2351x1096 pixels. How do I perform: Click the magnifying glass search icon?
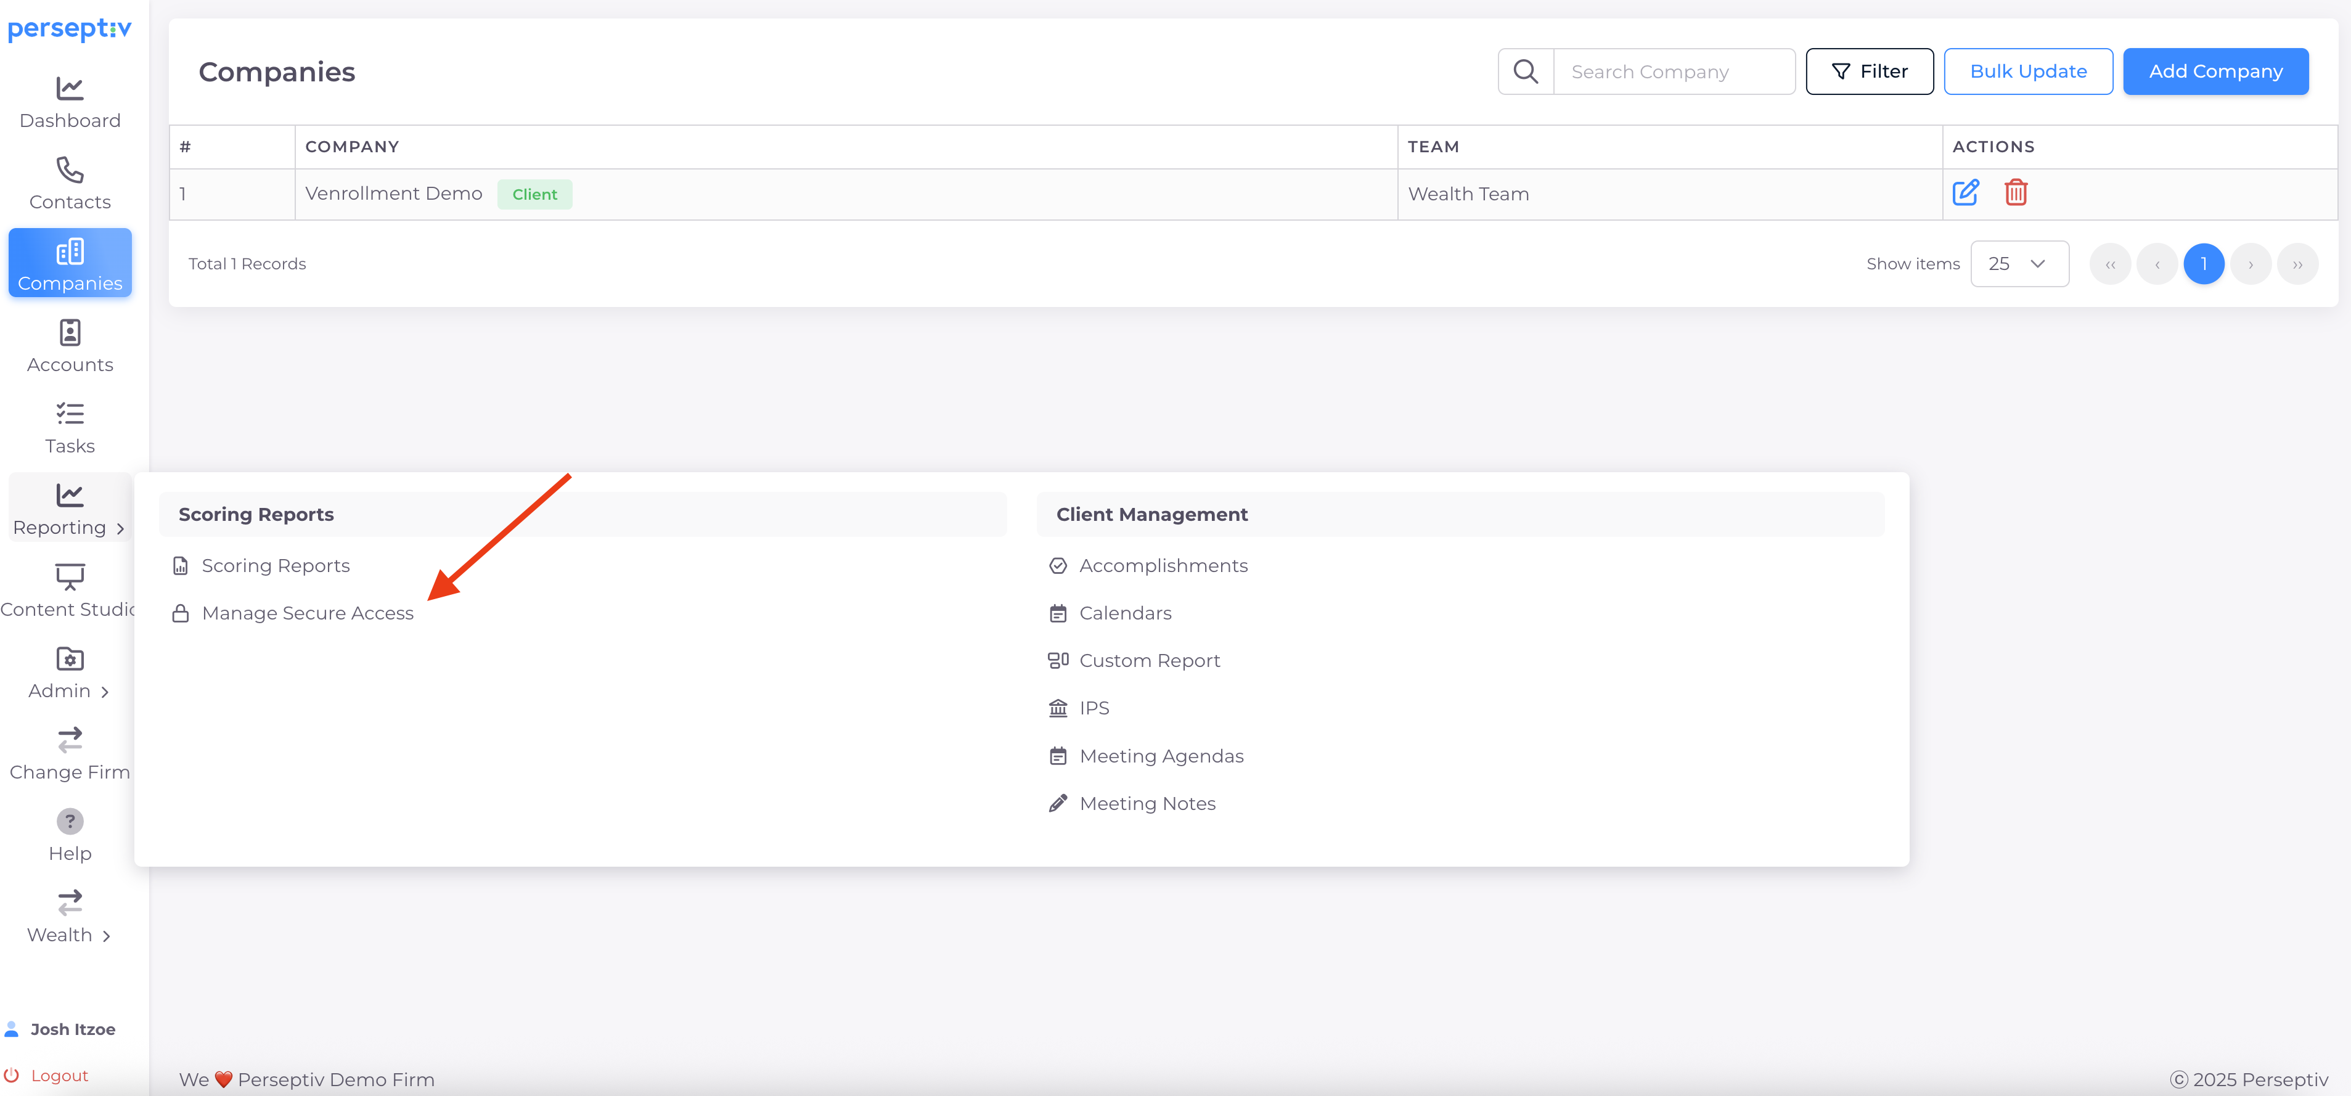[1525, 71]
